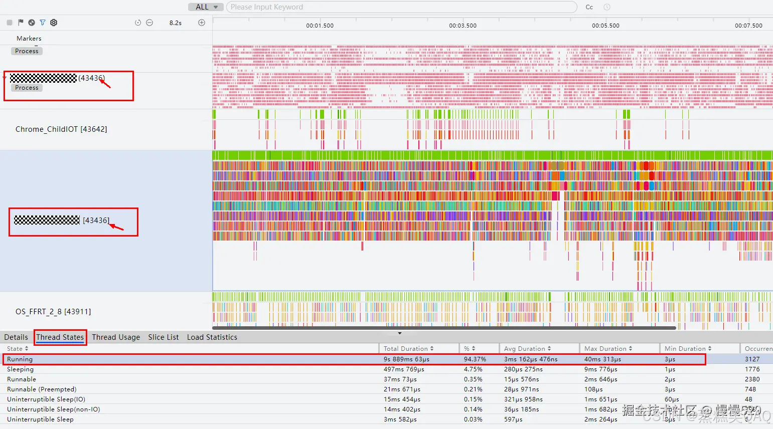This screenshot has height=429, width=773.
Task: Click the circular quadrant icon in toolbar
Action: [x=32, y=23]
